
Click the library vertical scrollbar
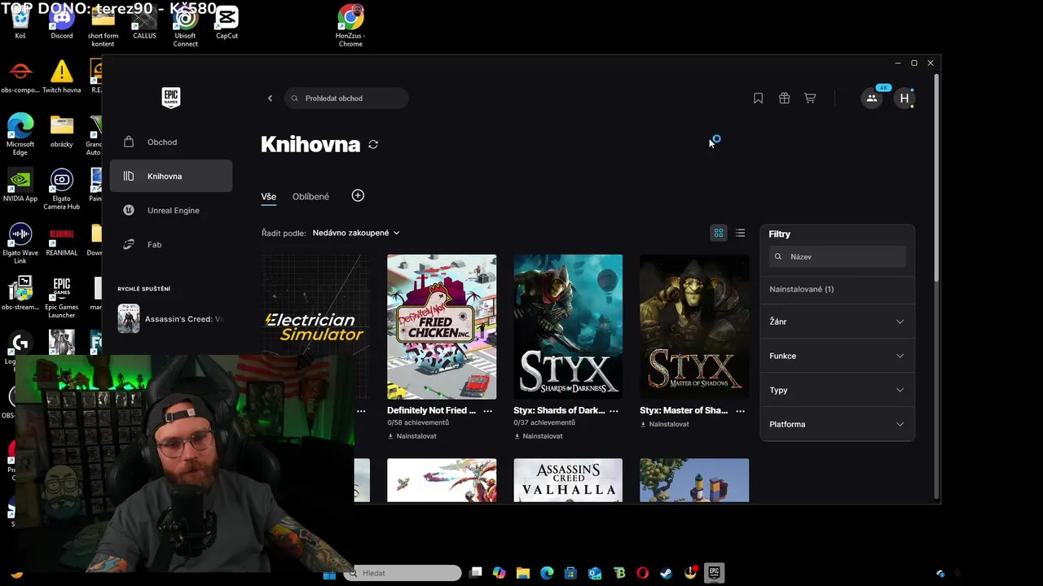coord(936,179)
